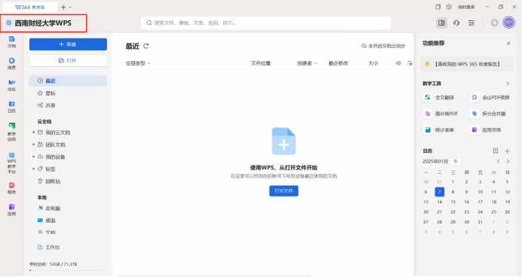This screenshot has height=277, width=522.
Task: Go to the next month in the calendar
Action: click(508, 161)
